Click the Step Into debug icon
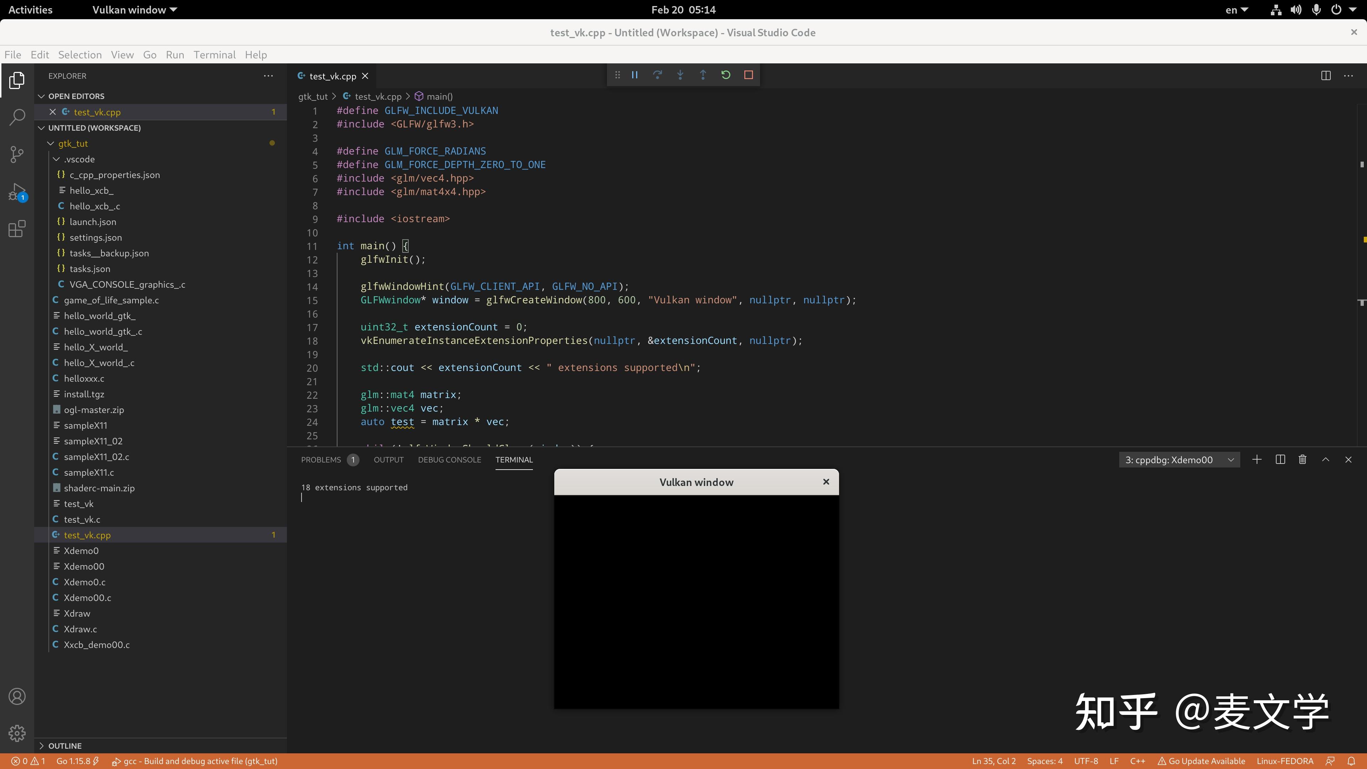 point(680,75)
